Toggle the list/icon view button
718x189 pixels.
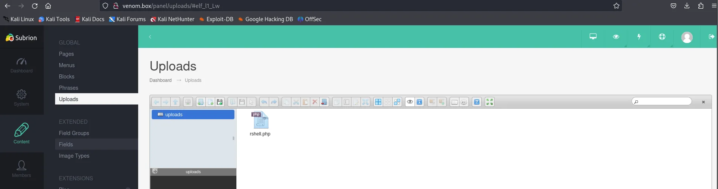pyautogui.click(x=455, y=102)
